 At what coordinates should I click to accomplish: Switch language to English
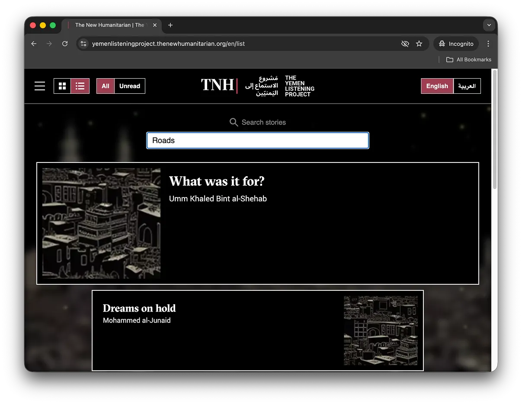pyautogui.click(x=437, y=86)
